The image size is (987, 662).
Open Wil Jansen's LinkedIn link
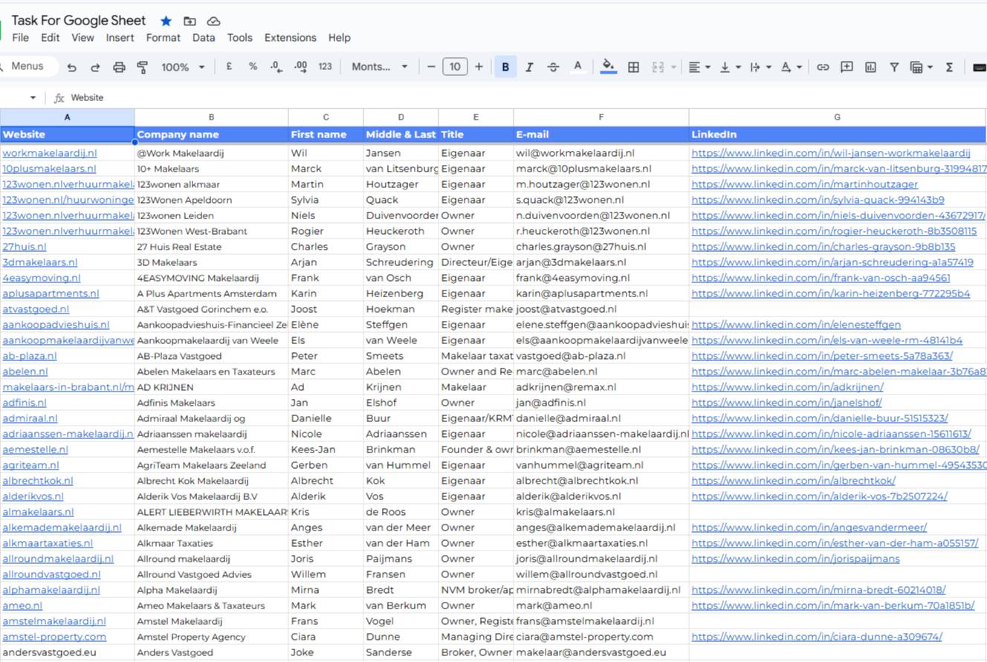(831, 153)
